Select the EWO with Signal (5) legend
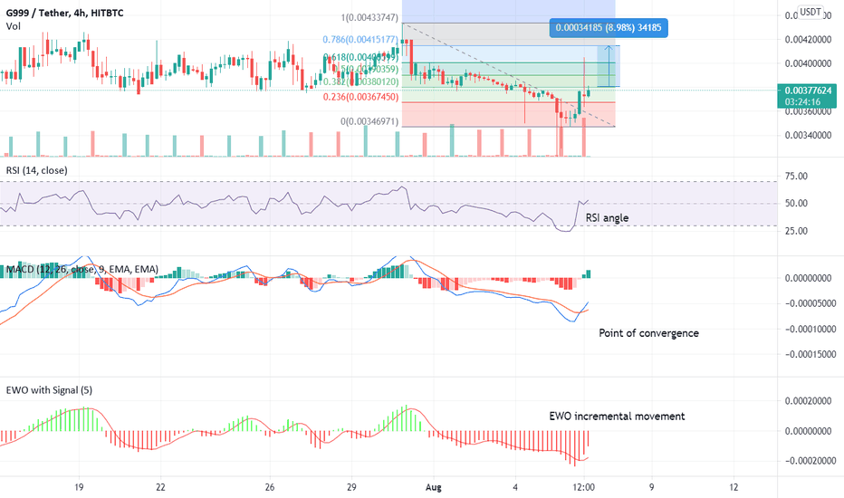This screenshot has height=498, width=844. [49, 390]
